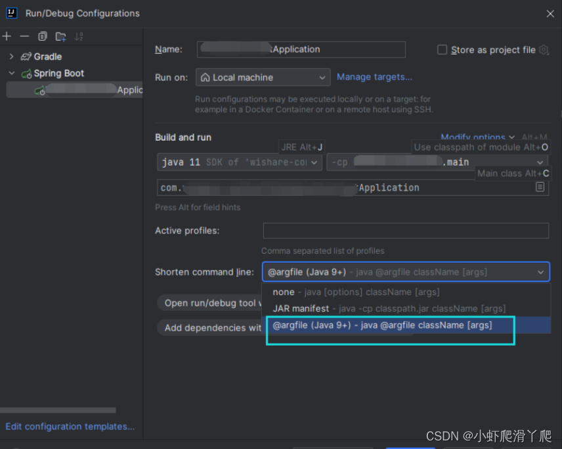Focus the Active profiles input field
The image size is (562, 449).
[x=406, y=231]
